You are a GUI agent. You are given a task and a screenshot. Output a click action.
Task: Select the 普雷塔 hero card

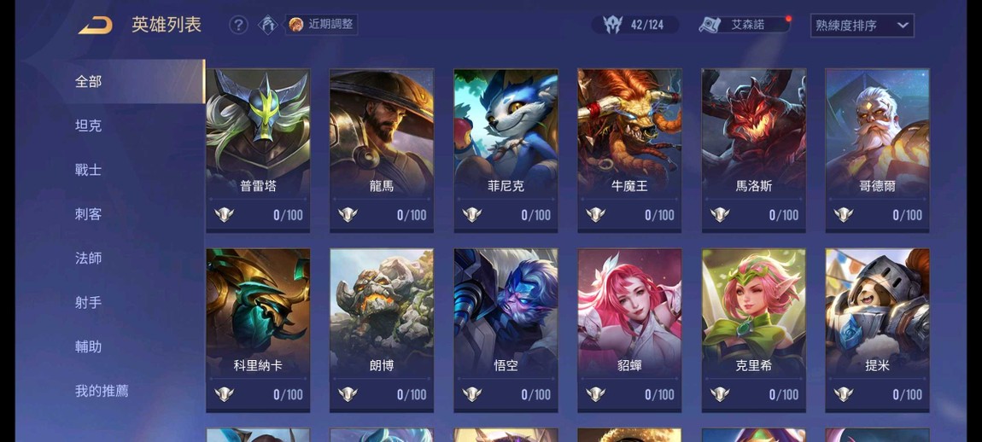pyautogui.click(x=258, y=150)
